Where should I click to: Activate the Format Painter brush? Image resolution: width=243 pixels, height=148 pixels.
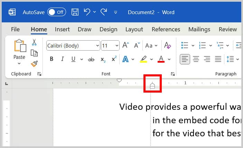pyautogui.click(x=34, y=64)
